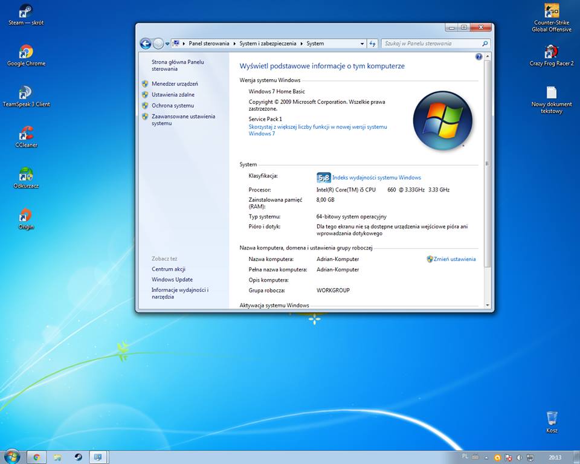Open the Steam desktop shortcut
Viewport: 580px width, 464px height.
[x=25, y=12]
